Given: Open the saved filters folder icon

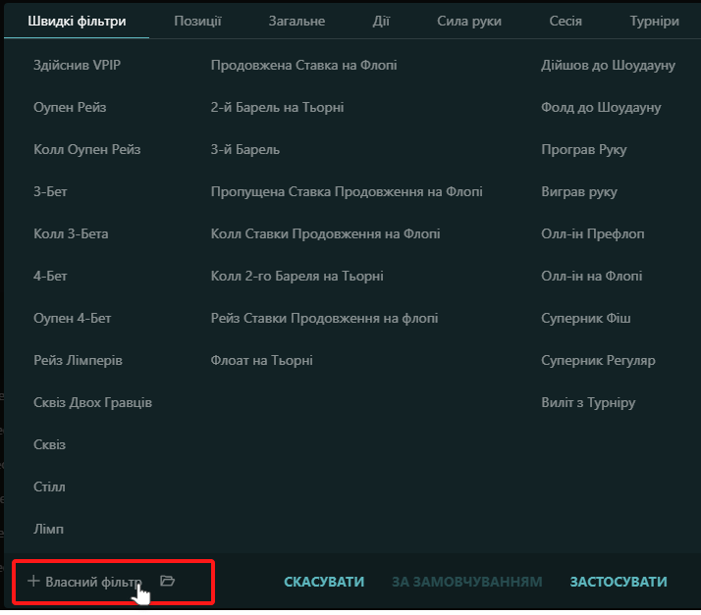Looking at the screenshot, I should tap(167, 581).
